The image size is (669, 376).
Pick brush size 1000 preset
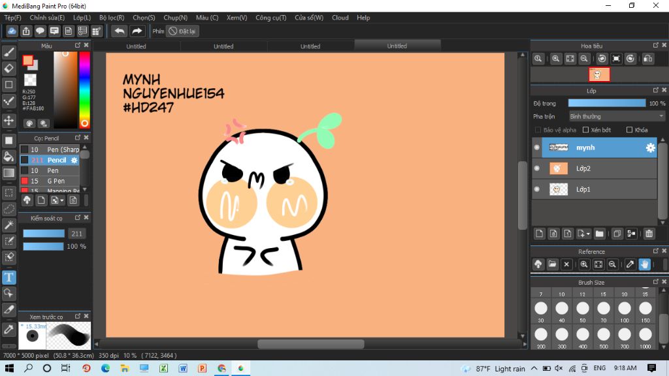pos(645,337)
